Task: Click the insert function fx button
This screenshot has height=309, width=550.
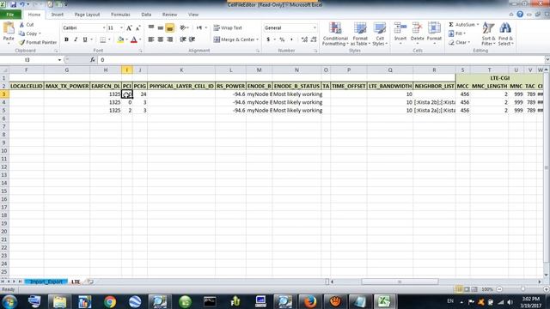Action: (92, 60)
